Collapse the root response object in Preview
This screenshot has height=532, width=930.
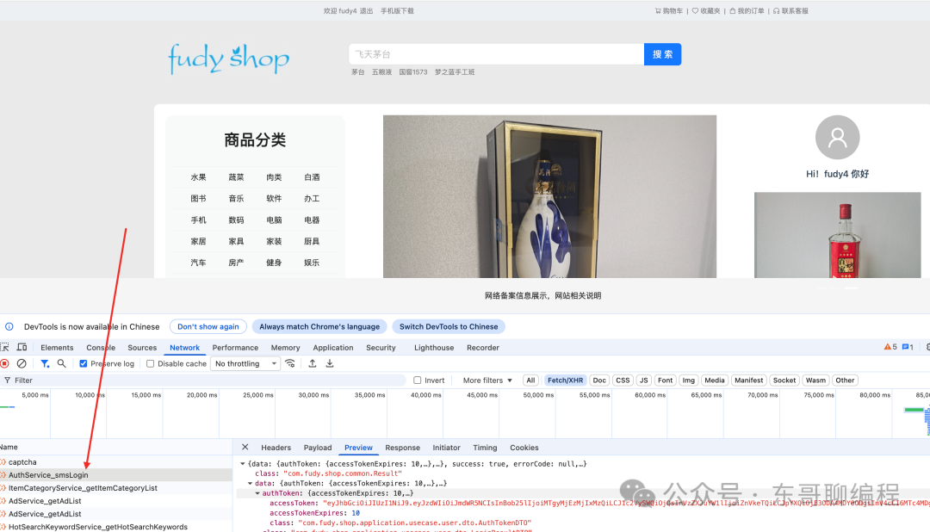click(x=243, y=464)
